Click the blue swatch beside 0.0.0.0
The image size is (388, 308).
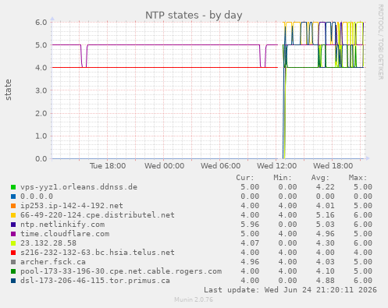point(13,196)
